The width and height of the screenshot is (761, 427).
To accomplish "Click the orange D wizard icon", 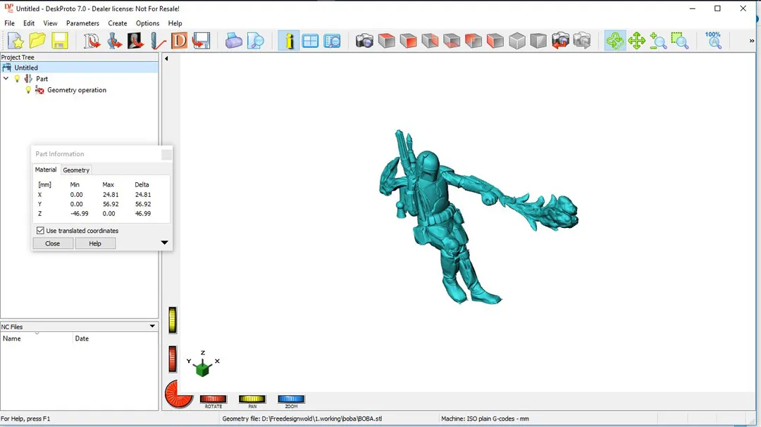I will click(179, 41).
